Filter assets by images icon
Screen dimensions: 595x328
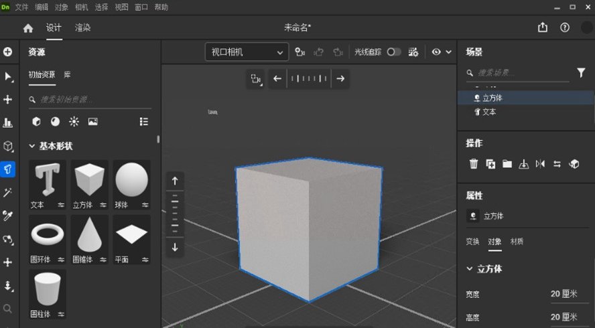(93, 121)
